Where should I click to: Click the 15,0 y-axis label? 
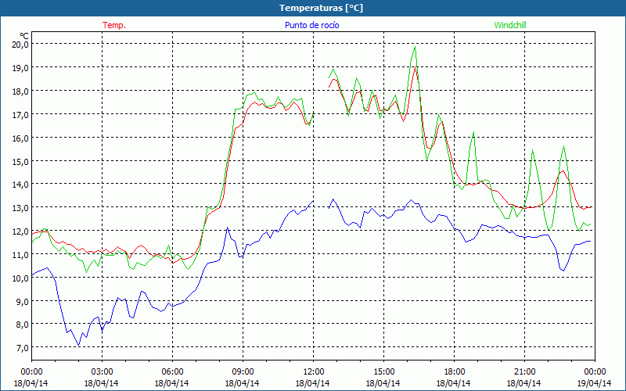pyautogui.click(x=21, y=161)
